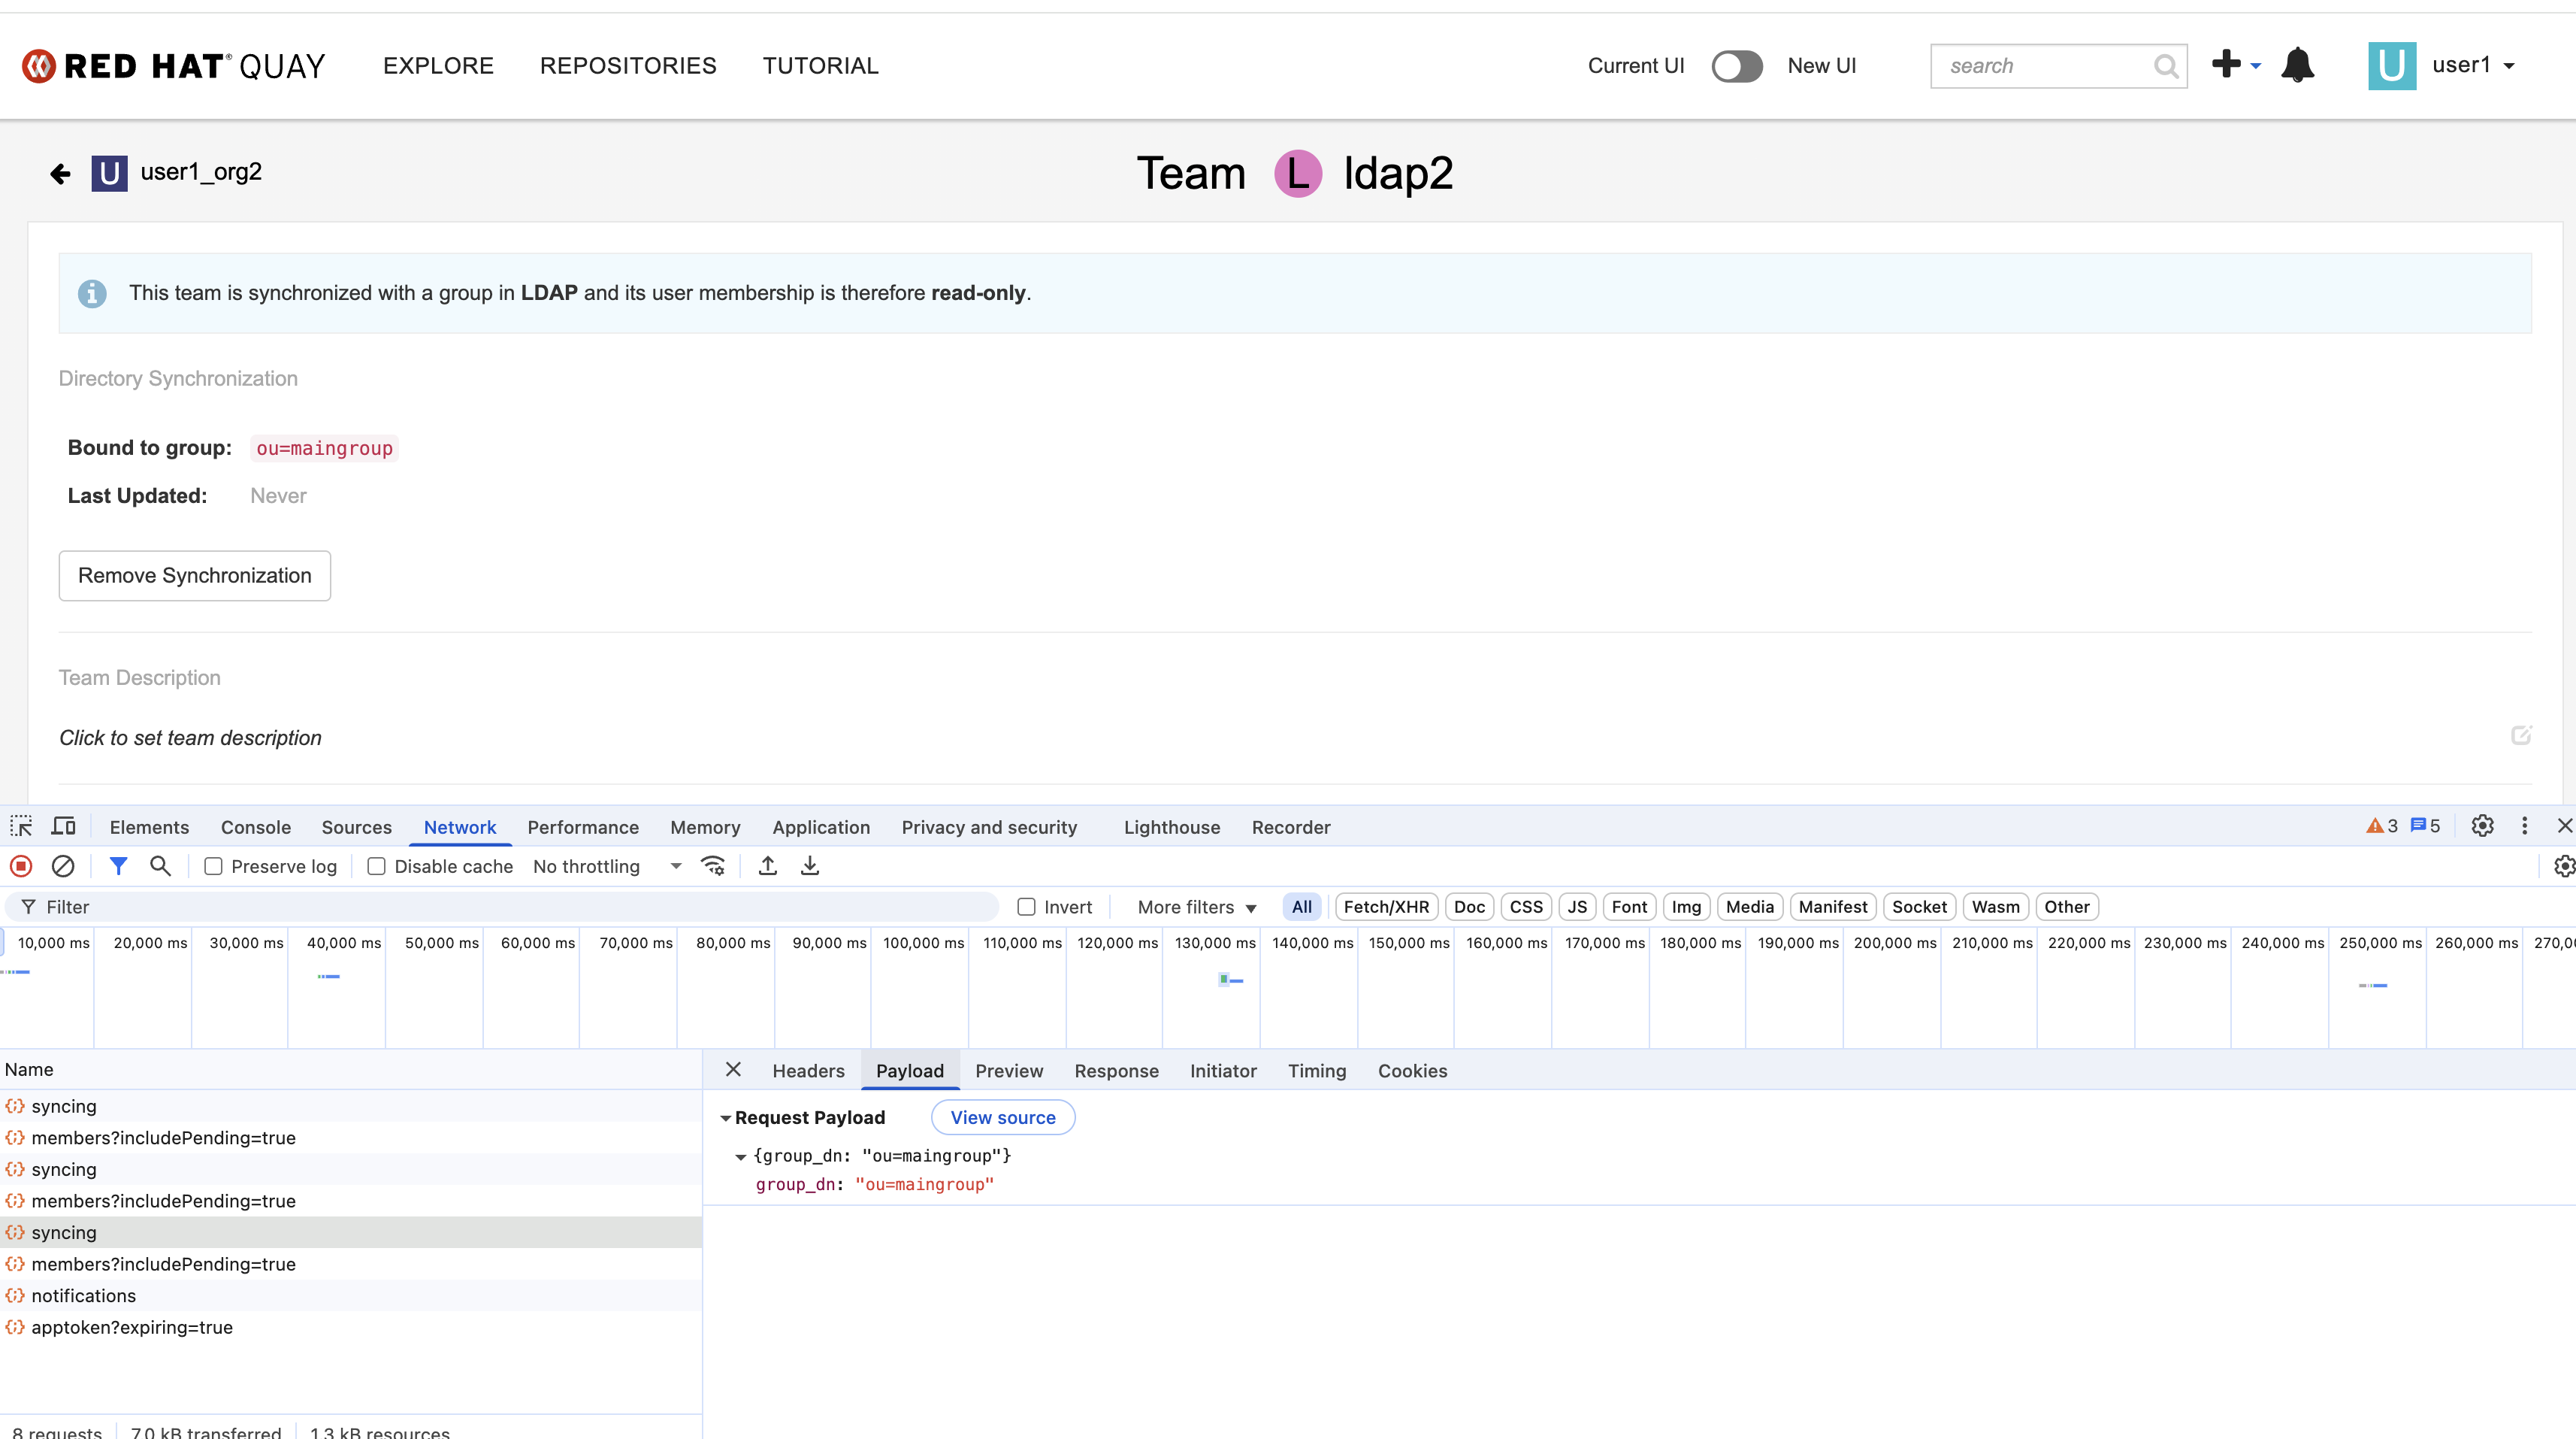Open DevTools settings gear
2576x1439 pixels.
tap(2482, 826)
